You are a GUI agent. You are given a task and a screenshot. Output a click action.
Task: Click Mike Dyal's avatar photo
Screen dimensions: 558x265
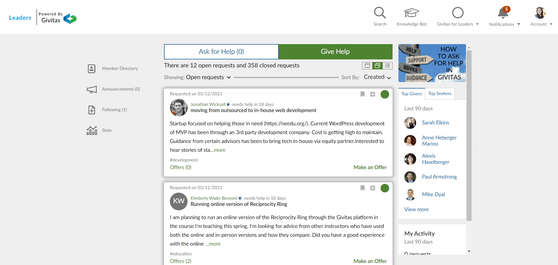pos(410,195)
